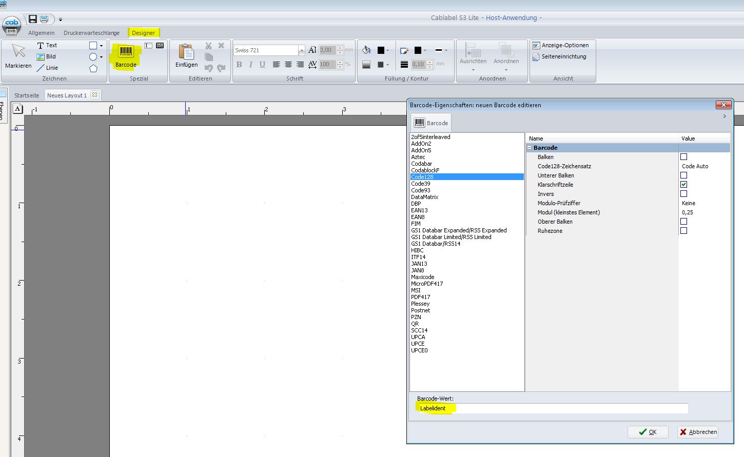This screenshot has height=457, width=744.
Task: Collapse the Barcode property group
Action: (x=530, y=148)
